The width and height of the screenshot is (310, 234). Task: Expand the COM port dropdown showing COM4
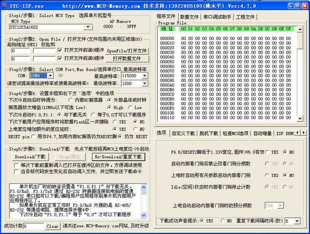coord(51,75)
